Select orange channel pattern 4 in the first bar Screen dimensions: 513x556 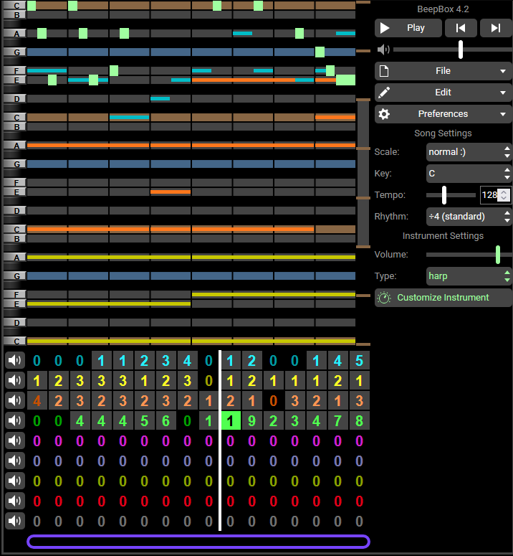click(x=37, y=401)
